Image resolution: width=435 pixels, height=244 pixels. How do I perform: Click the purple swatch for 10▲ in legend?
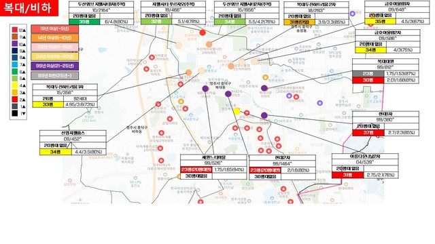pyautogui.click(x=15, y=43)
